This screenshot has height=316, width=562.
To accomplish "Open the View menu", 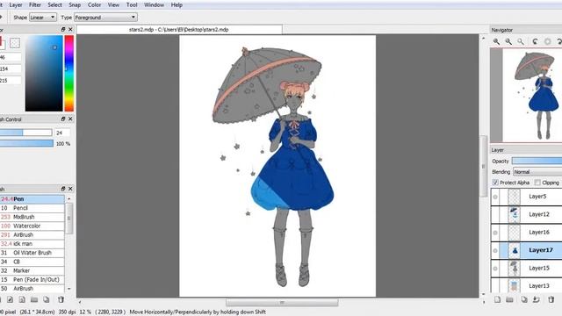I will coord(113,5).
